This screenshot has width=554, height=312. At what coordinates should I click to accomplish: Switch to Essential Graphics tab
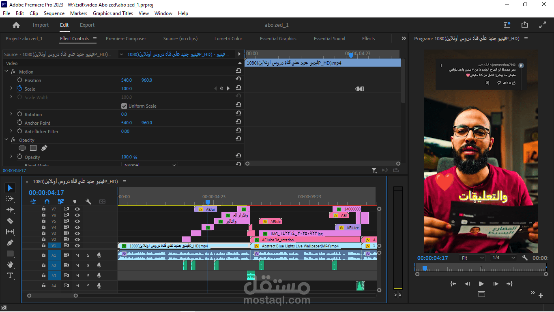coord(278,39)
